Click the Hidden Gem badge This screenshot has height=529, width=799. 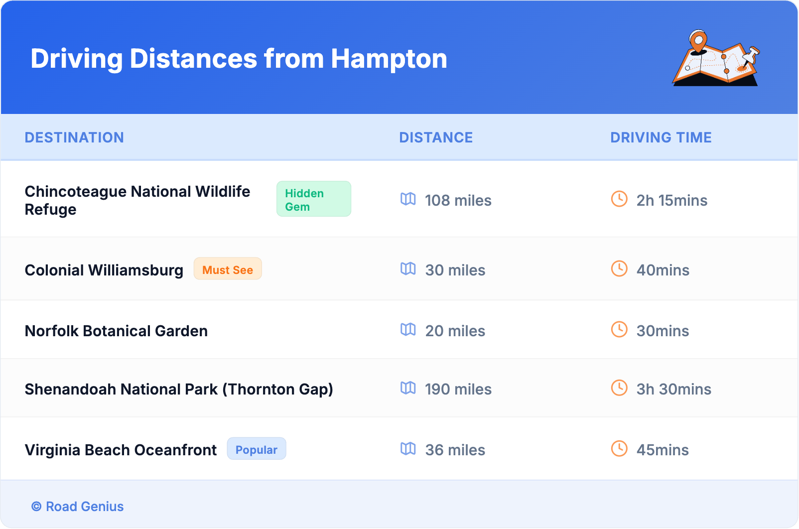tap(313, 199)
